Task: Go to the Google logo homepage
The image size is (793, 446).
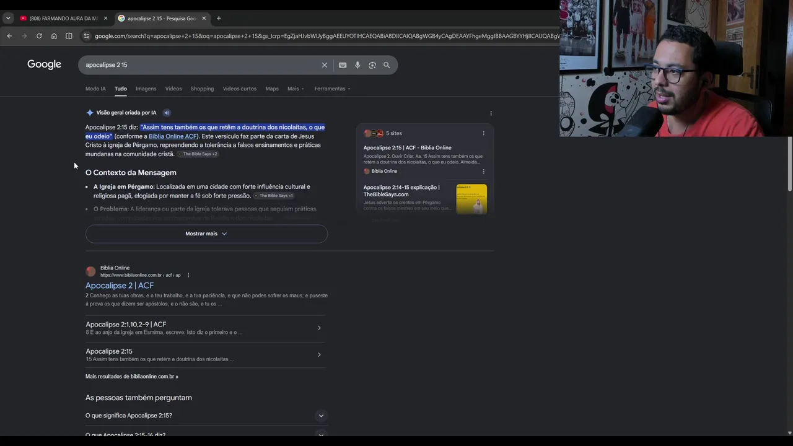Action: coord(44,64)
